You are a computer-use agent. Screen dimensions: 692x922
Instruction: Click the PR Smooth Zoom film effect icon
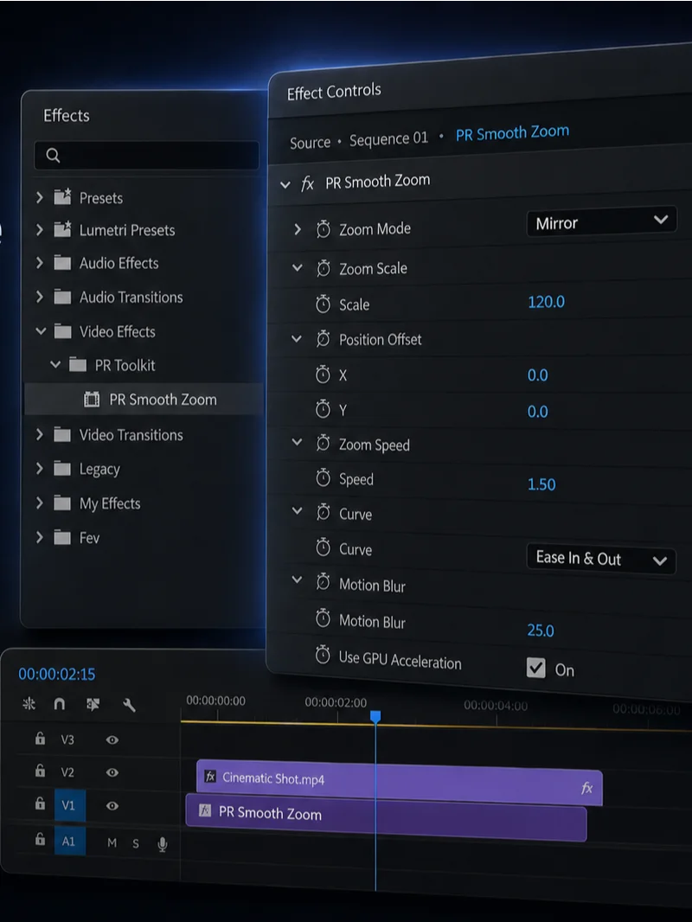pos(92,400)
